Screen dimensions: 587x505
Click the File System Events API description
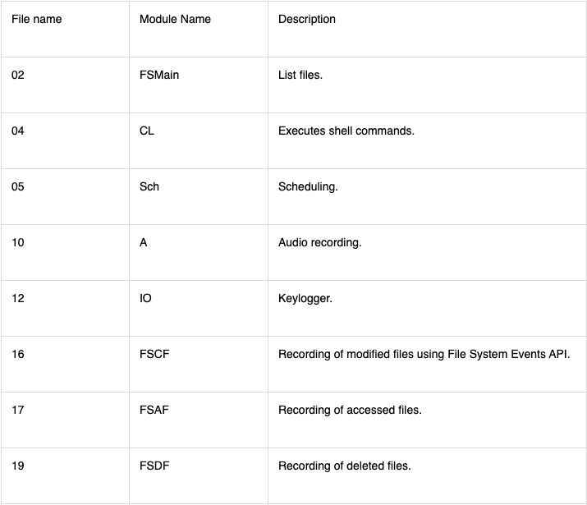(x=424, y=354)
